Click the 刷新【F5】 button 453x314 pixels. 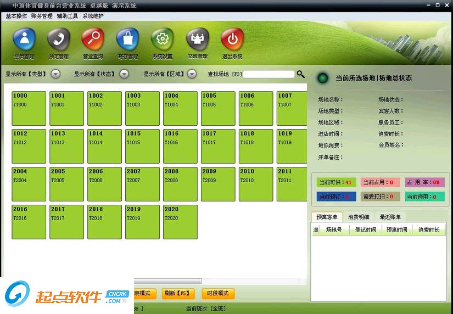(x=178, y=294)
